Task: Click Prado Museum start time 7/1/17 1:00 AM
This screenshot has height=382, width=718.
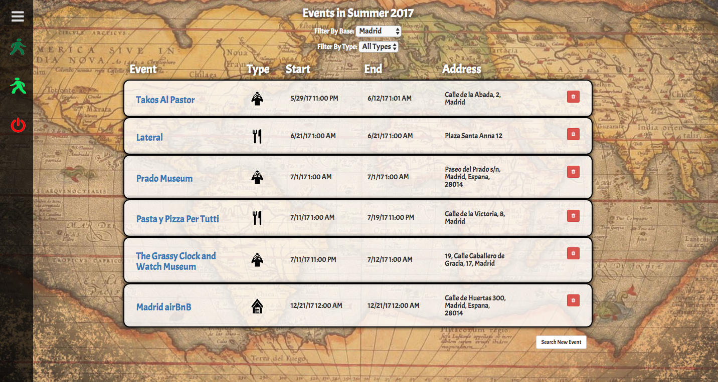Action: coord(311,177)
